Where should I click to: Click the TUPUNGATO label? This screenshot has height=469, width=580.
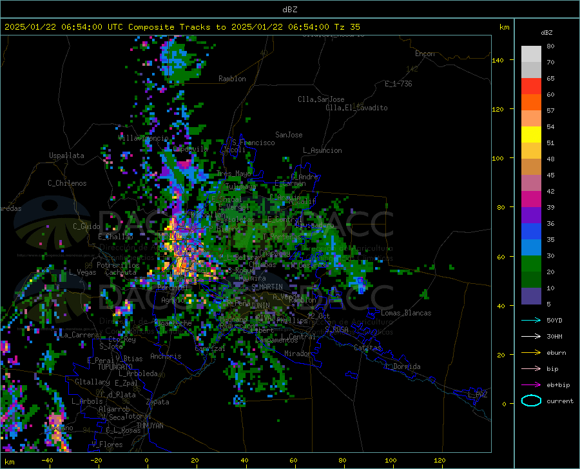pyautogui.click(x=115, y=367)
